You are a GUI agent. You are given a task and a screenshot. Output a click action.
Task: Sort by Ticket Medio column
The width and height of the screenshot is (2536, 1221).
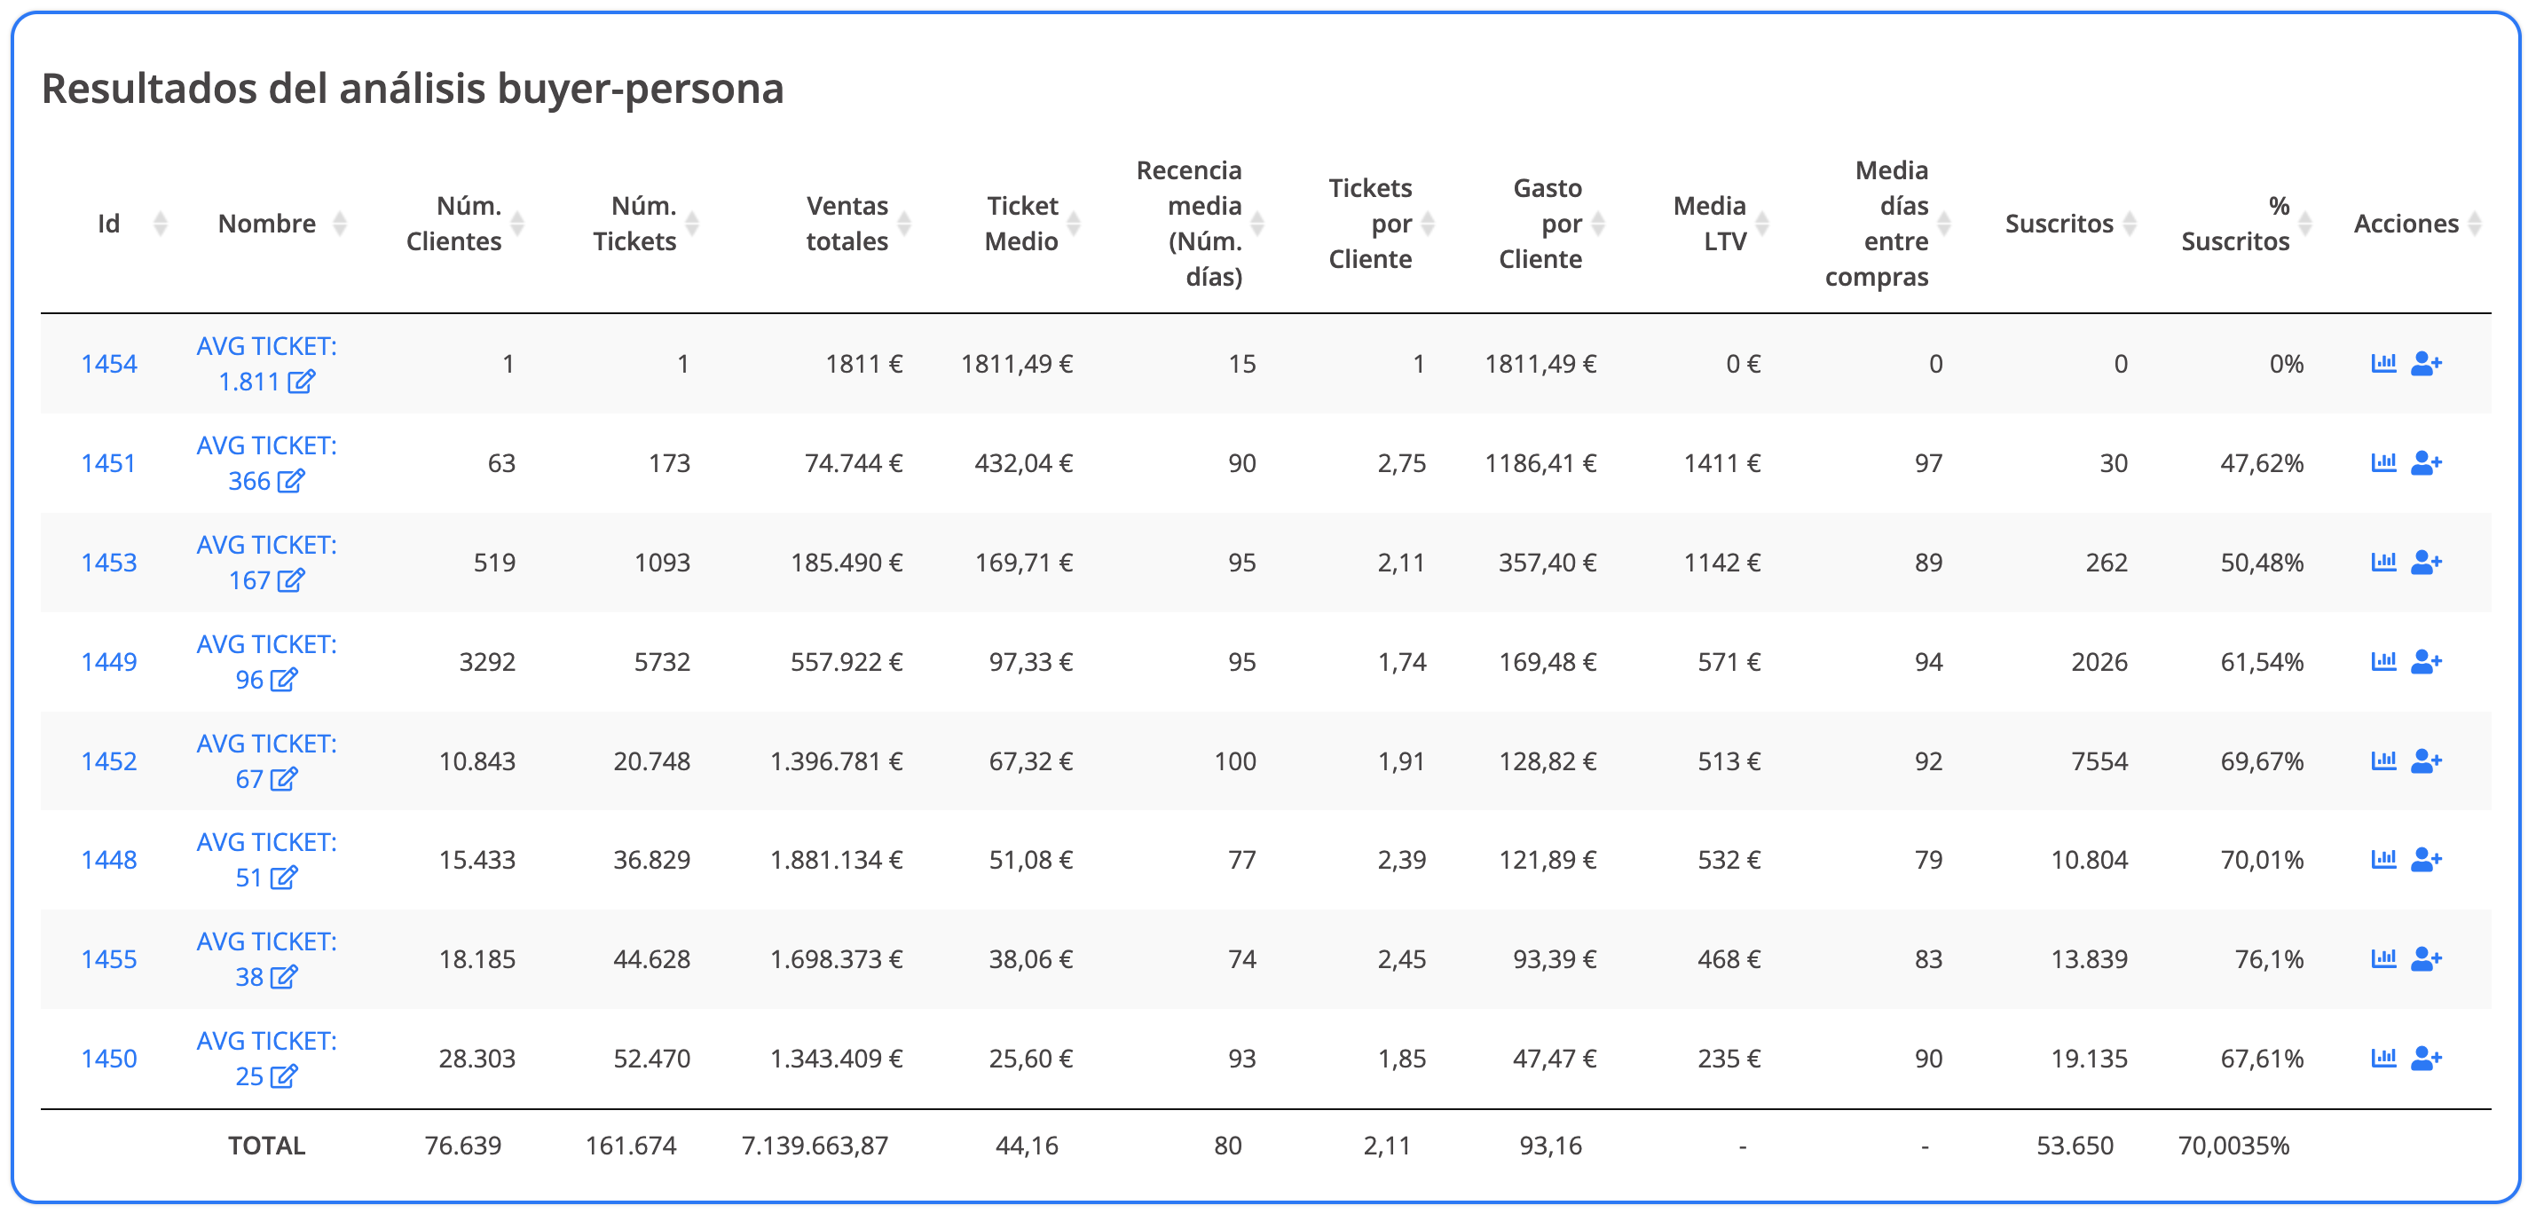[1074, 224]
